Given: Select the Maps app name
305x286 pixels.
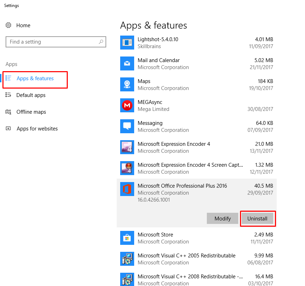Looking at the screenshot, I should tap(144, 81).
